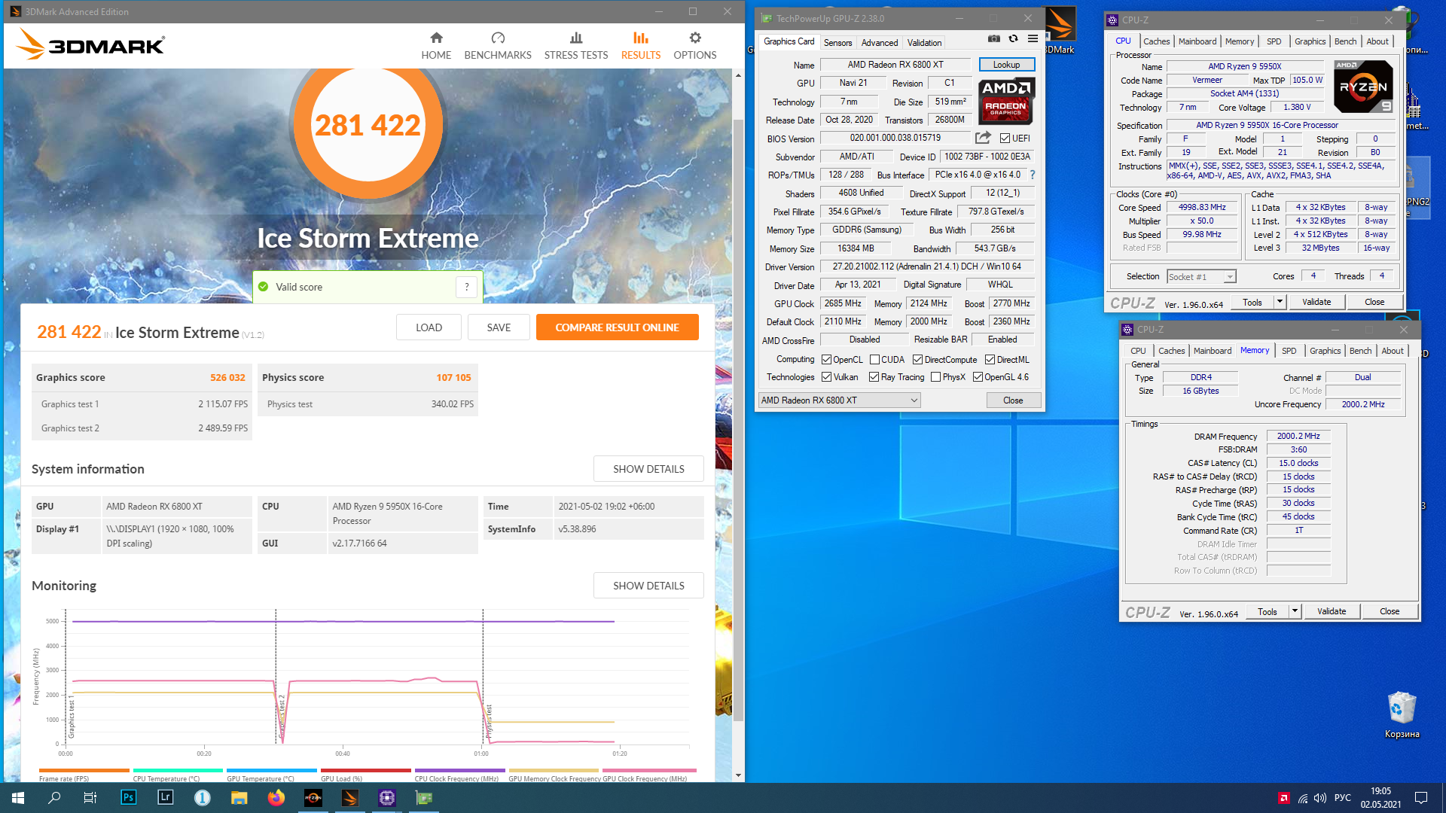The width and height of the screenshot is (1446, 813).
Task: Click the AMD Radeon logo in GPU-Z
Action: (1006, 102)
